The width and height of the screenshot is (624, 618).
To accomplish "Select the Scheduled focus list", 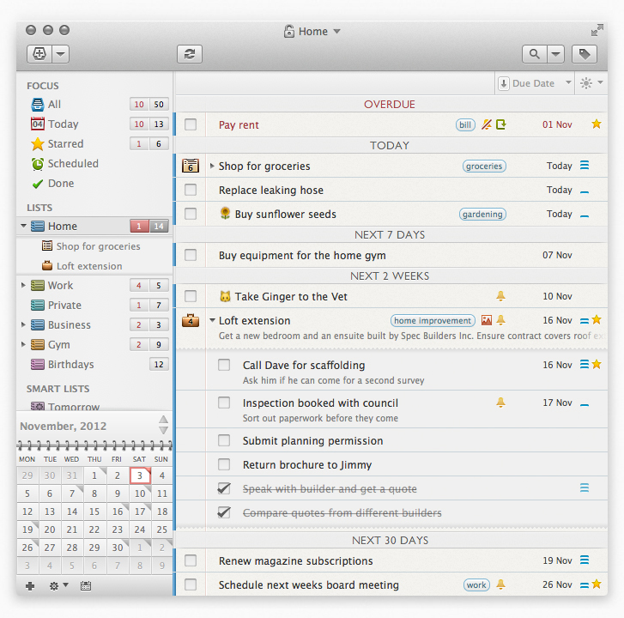I will pyautogui.click(x=94, y=164).
